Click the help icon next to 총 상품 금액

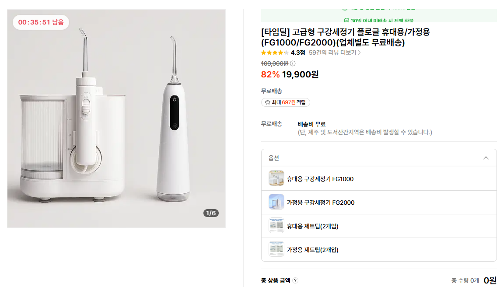click(x=295, y=280)
